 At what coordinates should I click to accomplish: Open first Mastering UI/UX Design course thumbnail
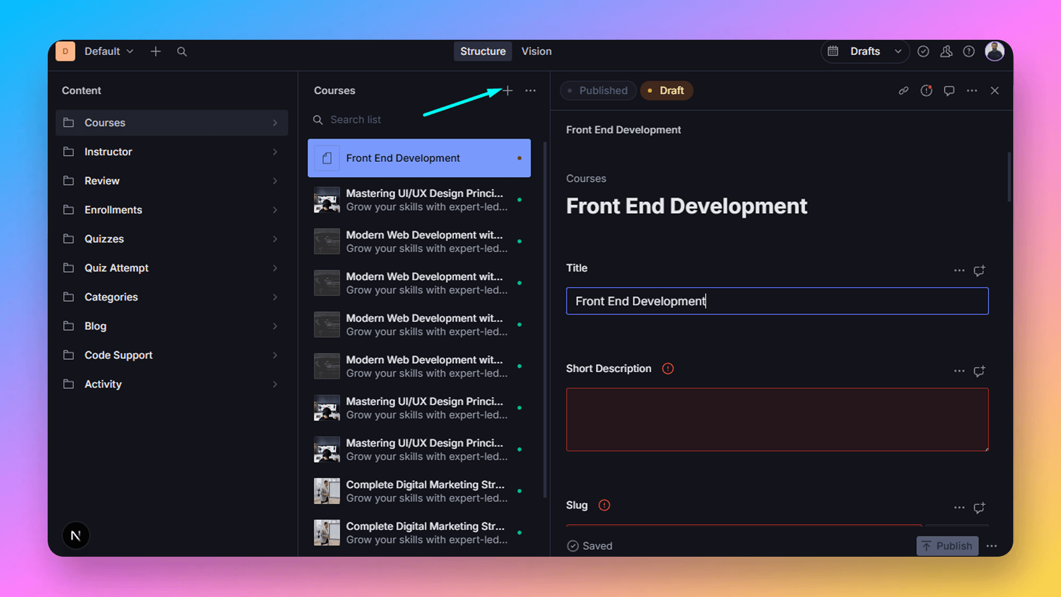click(x=327, y=200)
